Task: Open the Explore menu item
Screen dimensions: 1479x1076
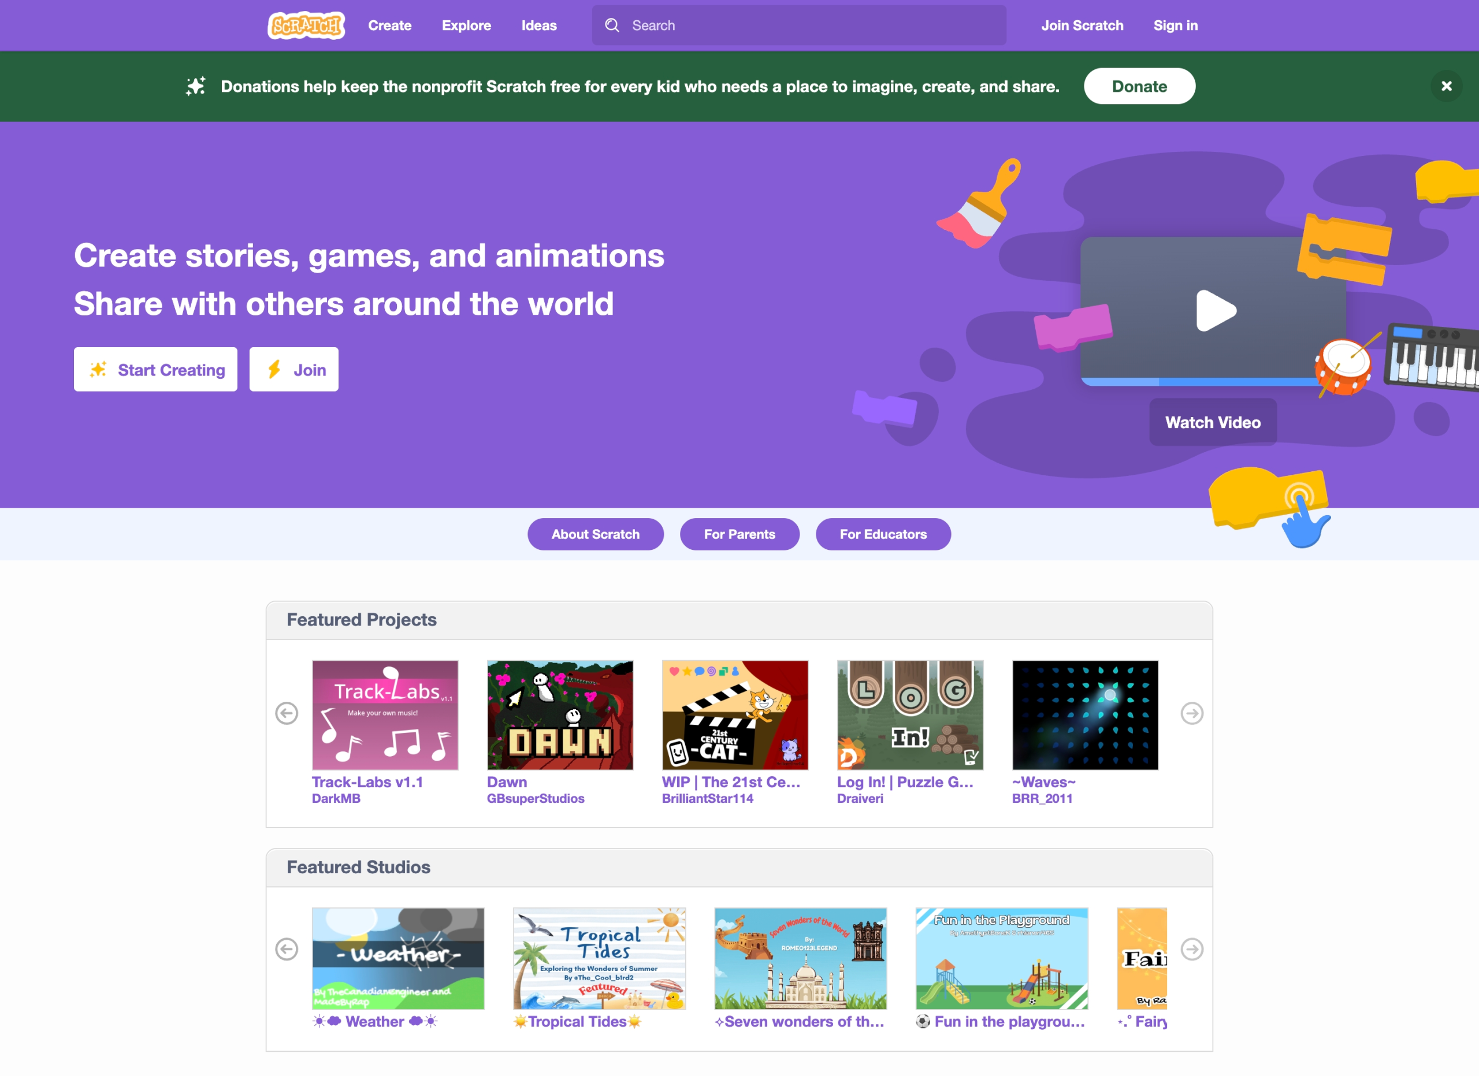Action: [x=466, y=25]
